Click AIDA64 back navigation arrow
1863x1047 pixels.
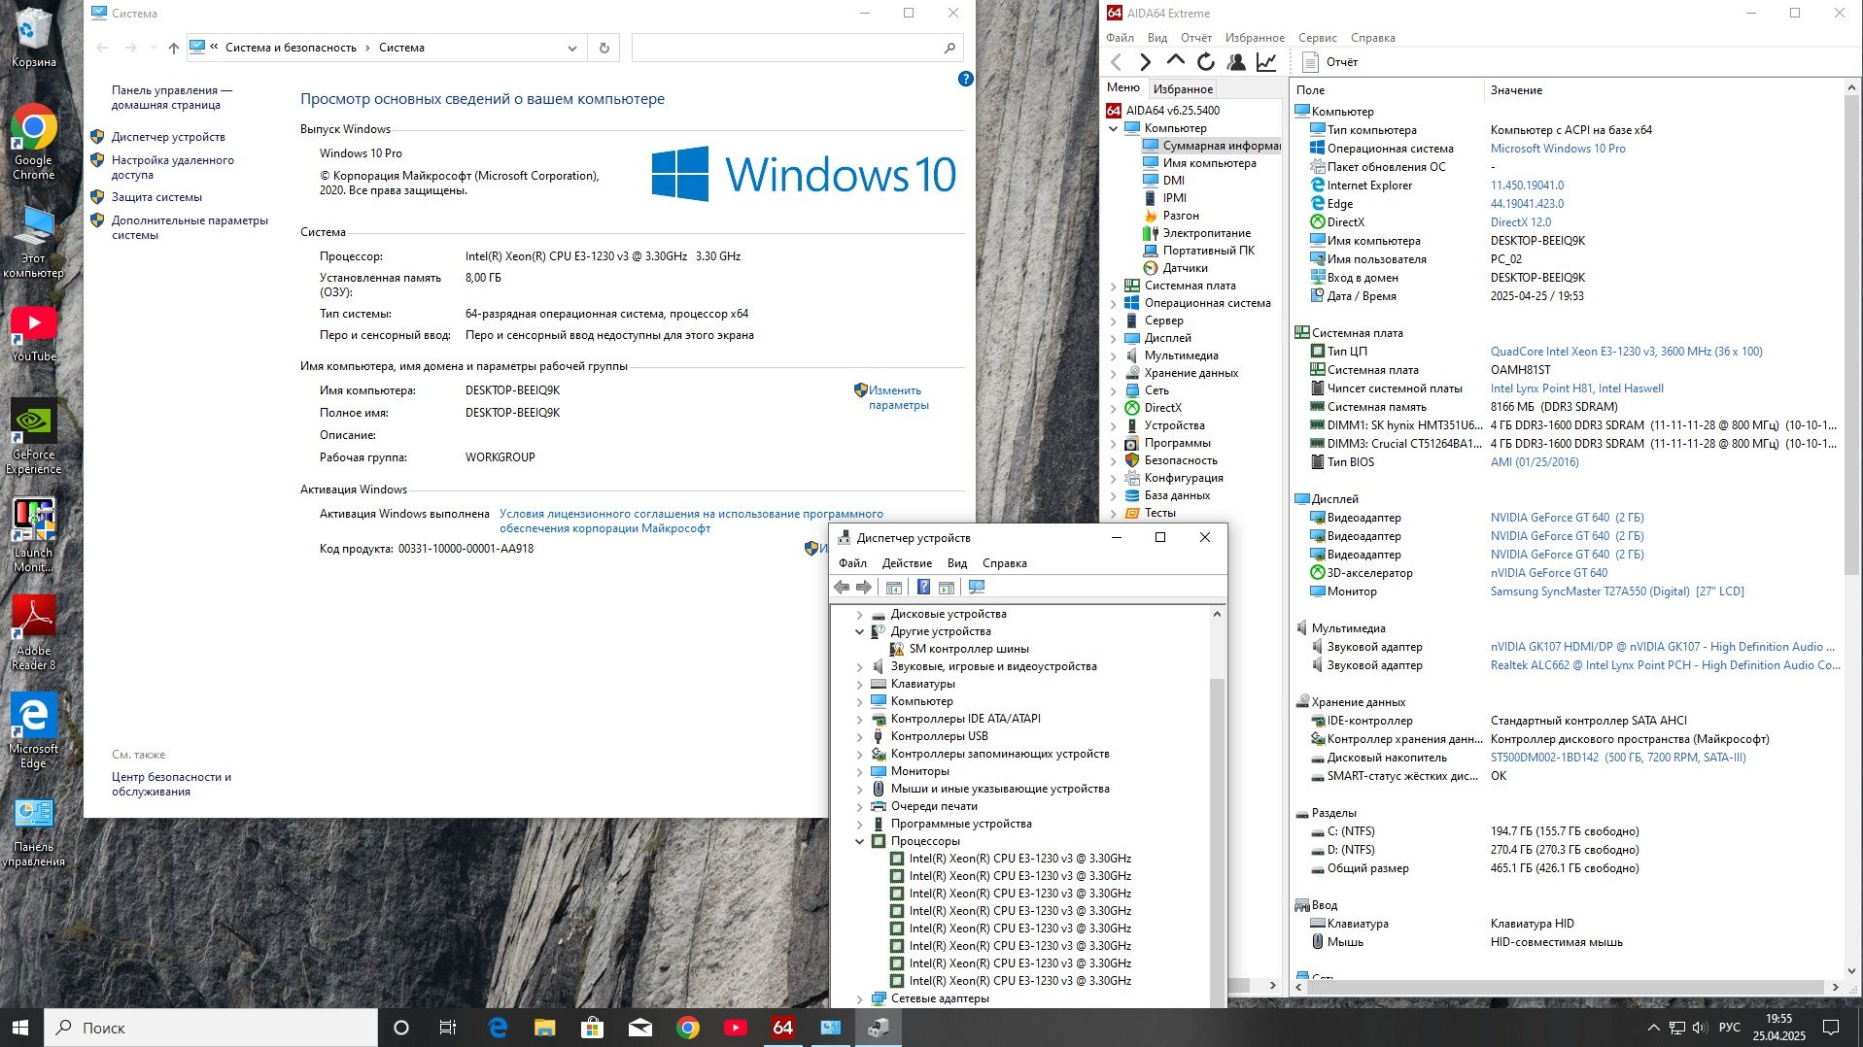pyautogui.click(x=1116, y=62)
